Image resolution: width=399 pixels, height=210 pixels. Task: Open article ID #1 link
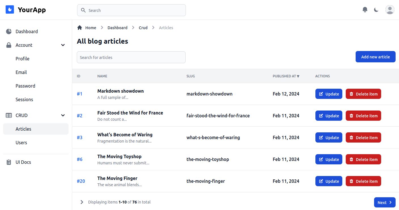(80, 94)
